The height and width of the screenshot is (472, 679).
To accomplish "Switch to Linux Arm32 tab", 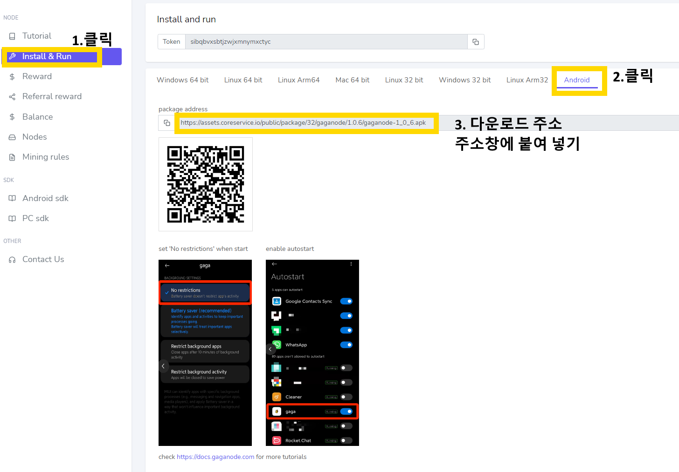I will tap(527, 80).
